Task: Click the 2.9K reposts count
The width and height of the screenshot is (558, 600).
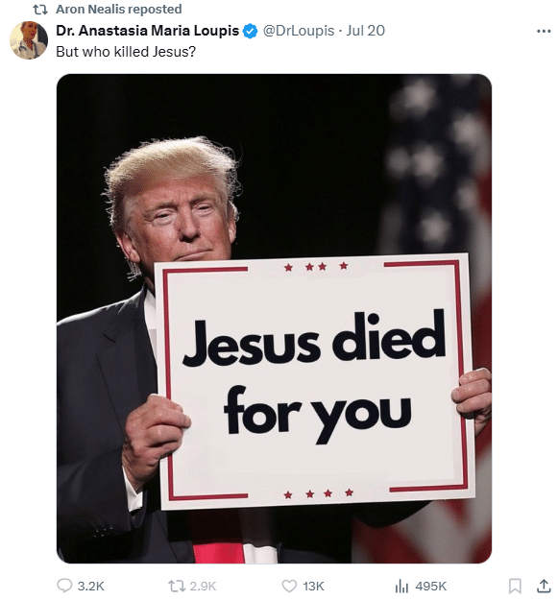Action: [203, 586]
